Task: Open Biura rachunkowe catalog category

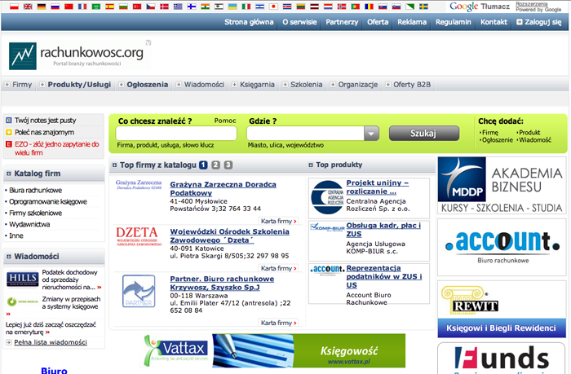Action: [x=35, y=191]
